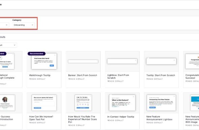
Task: Open the New Feature Announcement With Image layout
Action: tap(191, 111)
